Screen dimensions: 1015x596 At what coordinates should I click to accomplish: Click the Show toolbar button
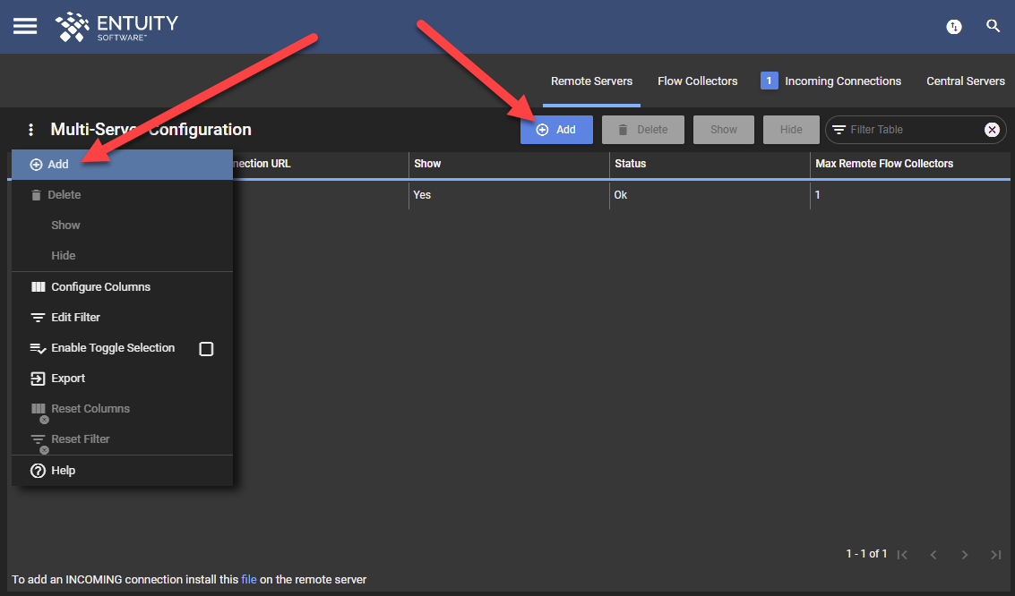click(x=724, y=130)
